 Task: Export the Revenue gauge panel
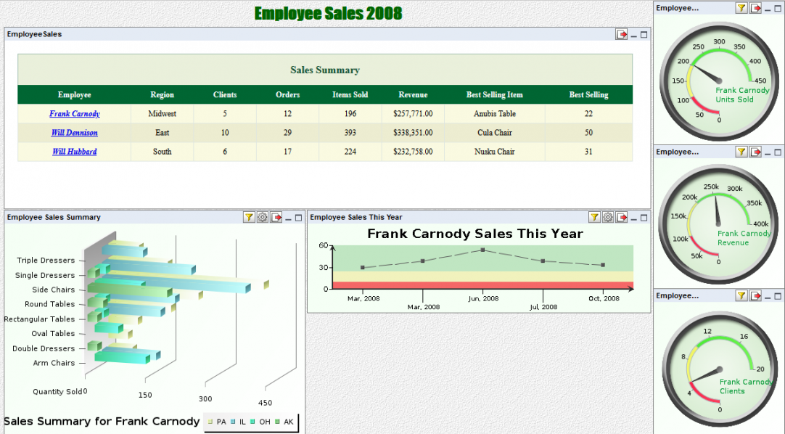click(x=756, y=152)
